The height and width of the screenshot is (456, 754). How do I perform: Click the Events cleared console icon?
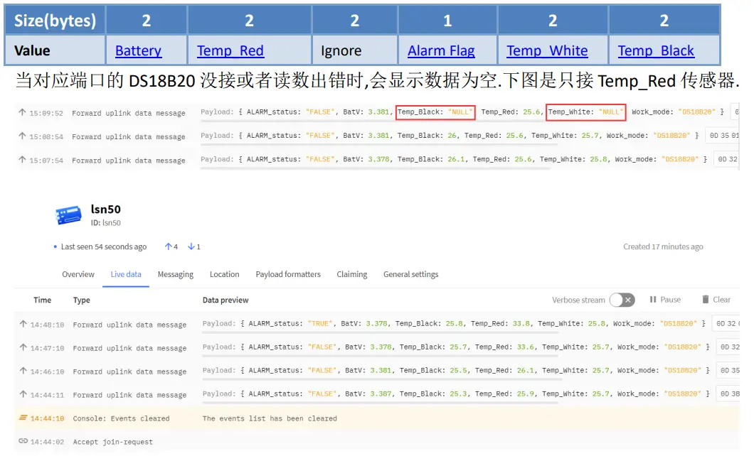point(23,418)
